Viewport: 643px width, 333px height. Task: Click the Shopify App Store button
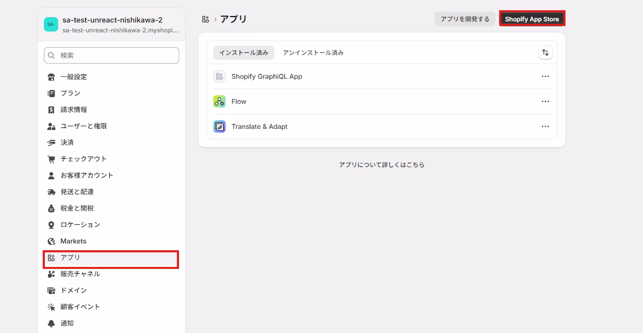pyautogui.click(x=532, y=18)
